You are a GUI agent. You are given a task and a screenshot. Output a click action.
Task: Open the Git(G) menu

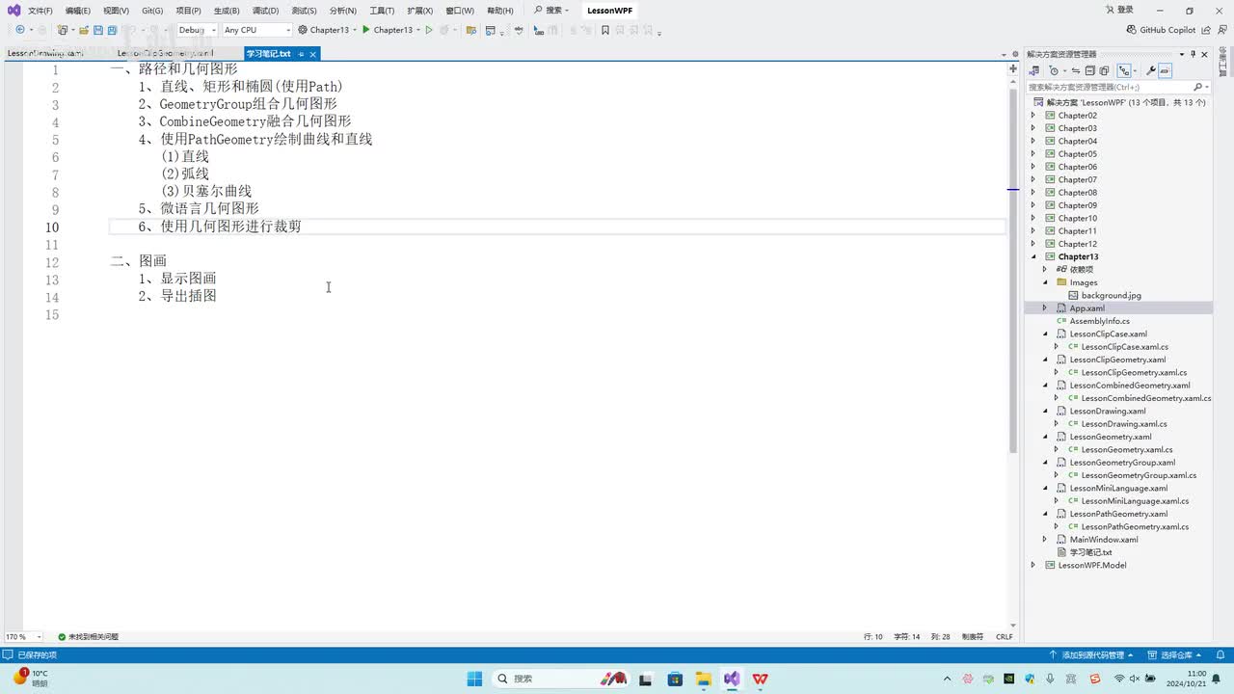click(x=152, y=11)
